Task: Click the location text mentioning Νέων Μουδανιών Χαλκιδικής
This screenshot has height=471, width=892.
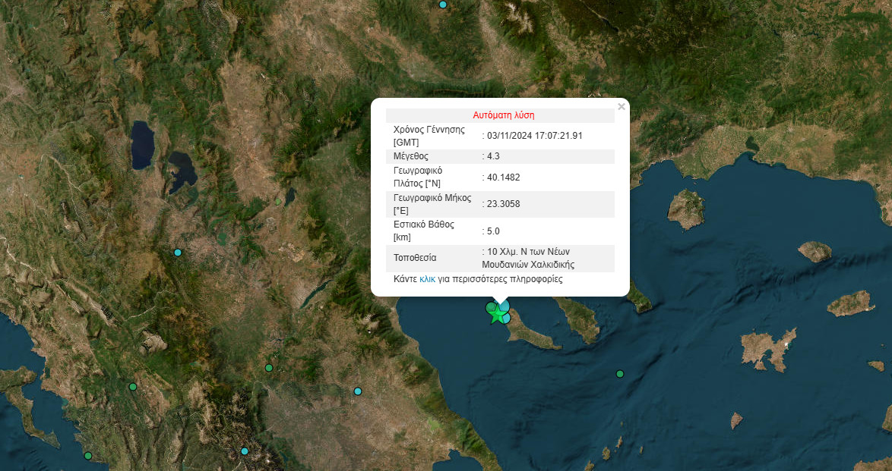Action: (x=528, y=259)
